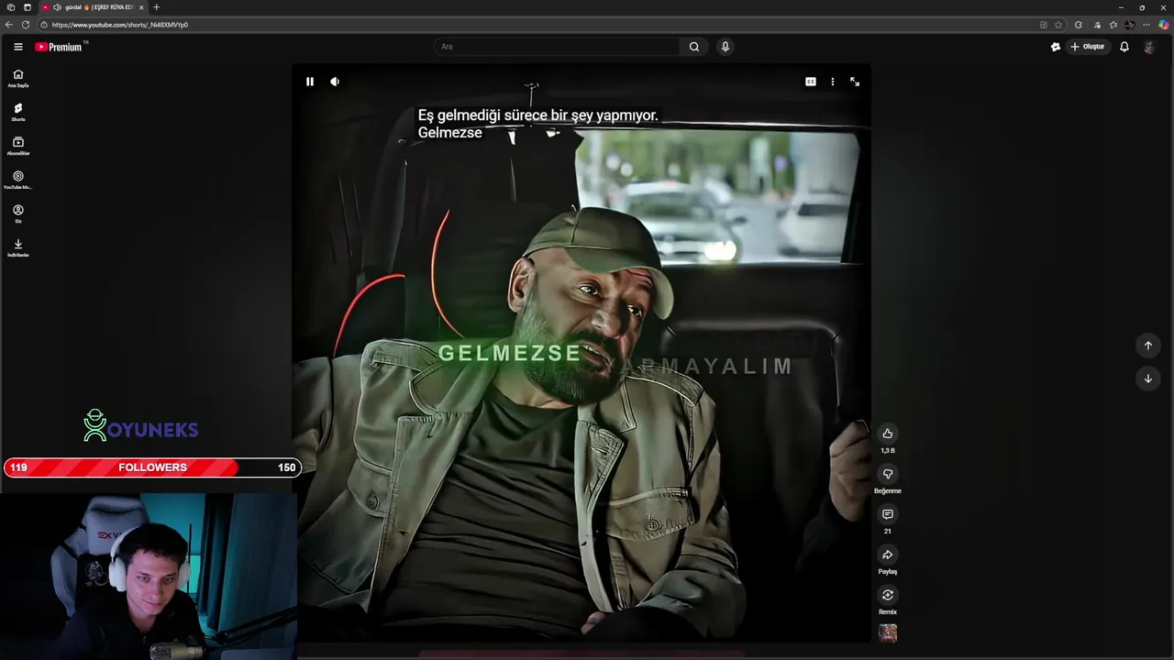This screenshot has height=660, width=1174.
Task: Open the browser profile avatar
Action: pyautogui.click(x=1130, y=25)
